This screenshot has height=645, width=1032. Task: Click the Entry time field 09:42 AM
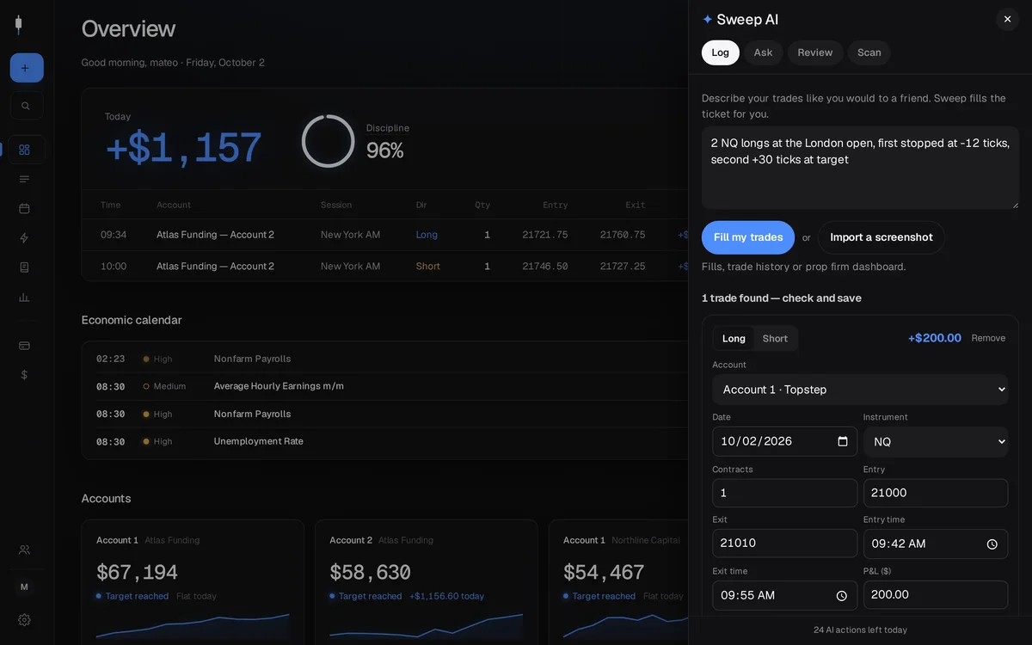click(x=936, y=544)
